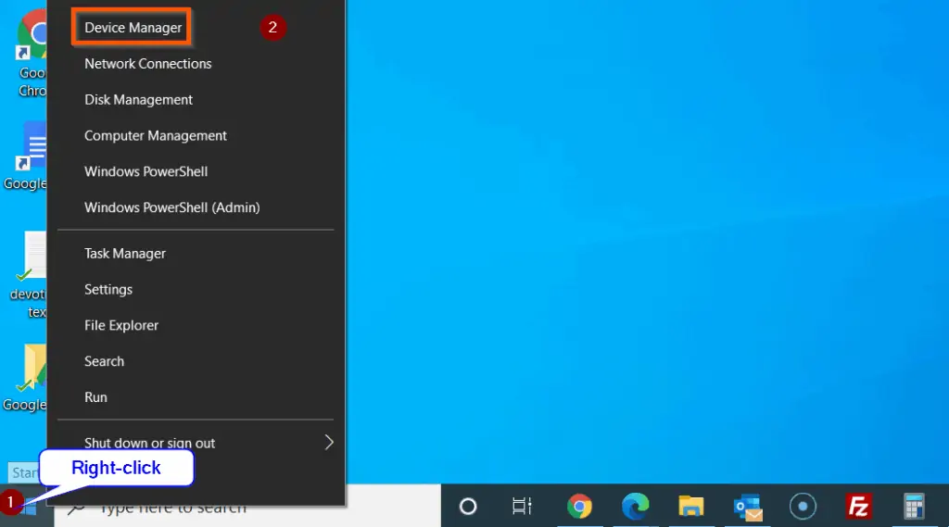
Task: Select Device Manager from the menu
Action: (133, 28)
